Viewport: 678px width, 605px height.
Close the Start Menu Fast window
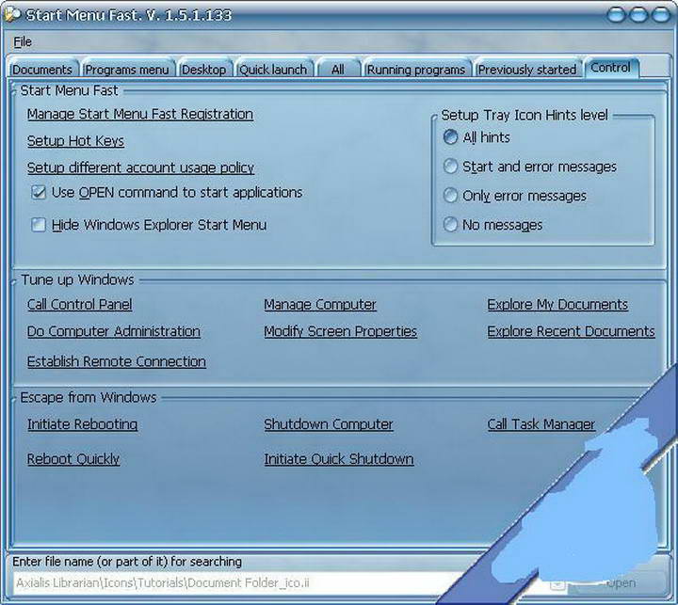point(661,15)
